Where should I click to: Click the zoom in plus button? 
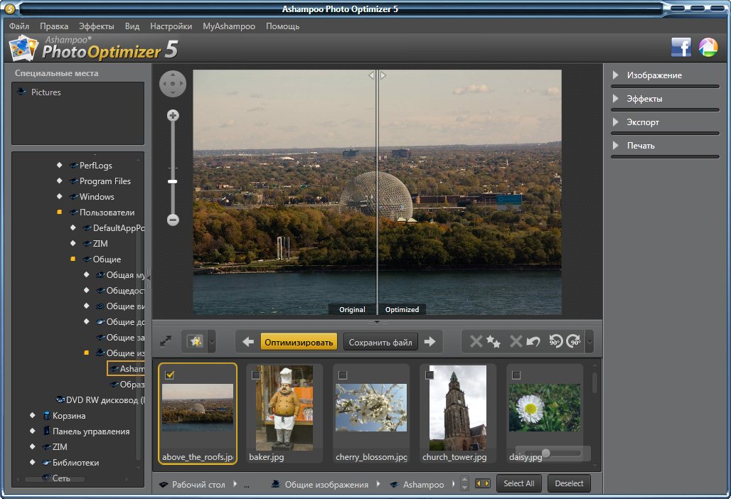(173, 115)
